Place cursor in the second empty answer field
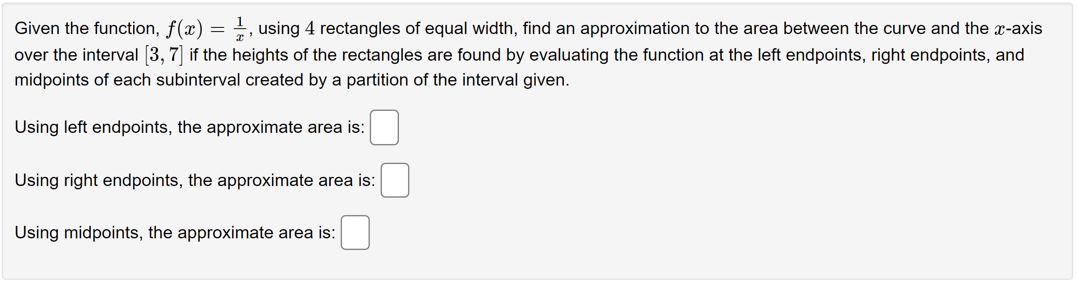 [394, 181]
